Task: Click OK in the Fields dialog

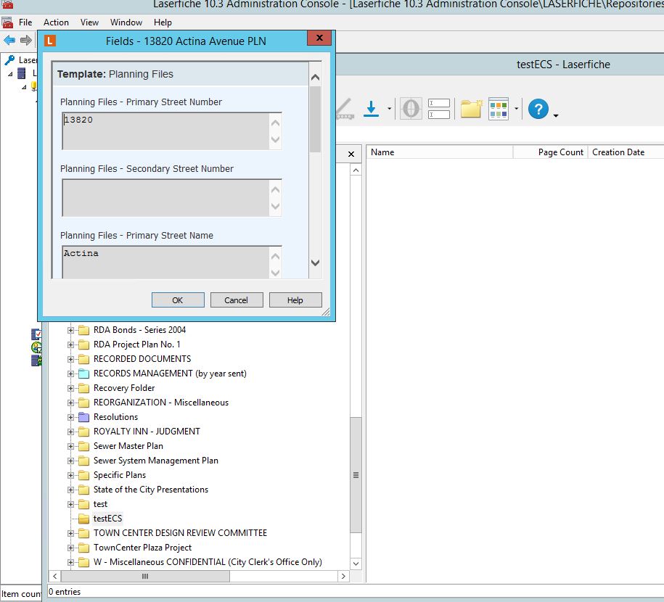Action: click(178, 300)
